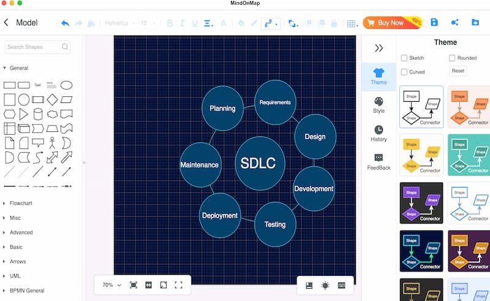Toggle italic text formatting

(x=182, y=23)
